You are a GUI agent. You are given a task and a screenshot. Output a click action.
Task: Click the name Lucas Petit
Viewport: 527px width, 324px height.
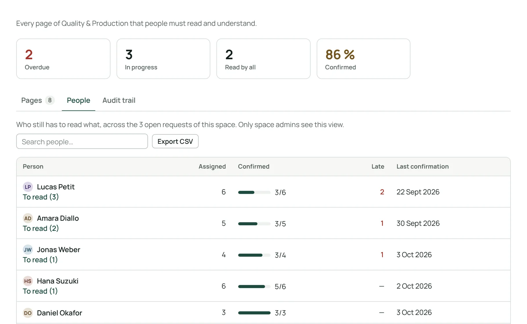click(56, 187)
